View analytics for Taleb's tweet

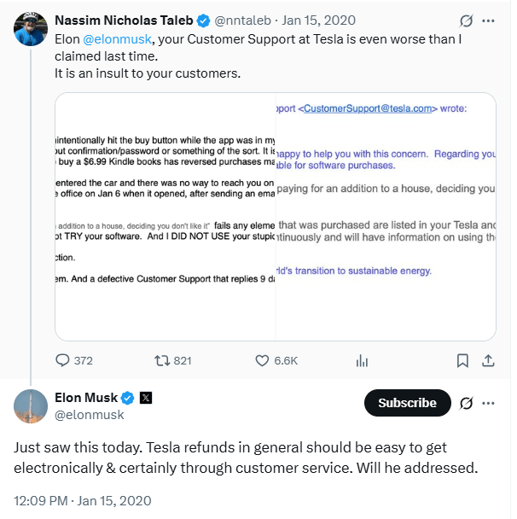pos(361,360)
